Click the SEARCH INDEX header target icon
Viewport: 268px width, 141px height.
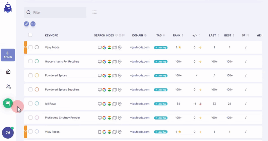120,36
